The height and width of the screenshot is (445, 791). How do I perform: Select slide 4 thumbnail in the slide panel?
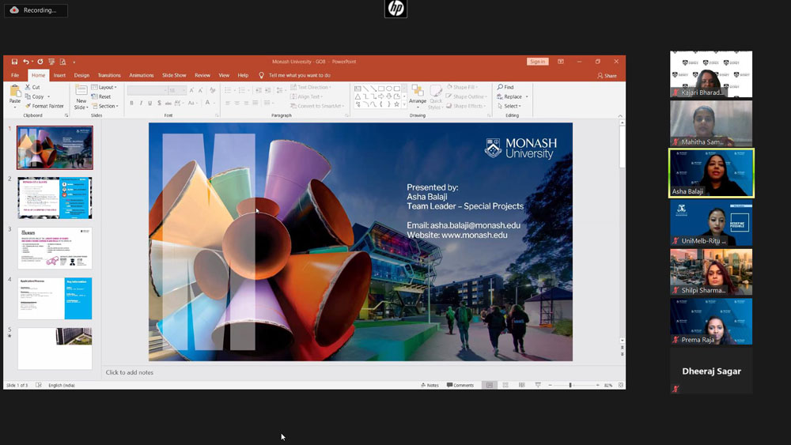(x=55, y=298)
